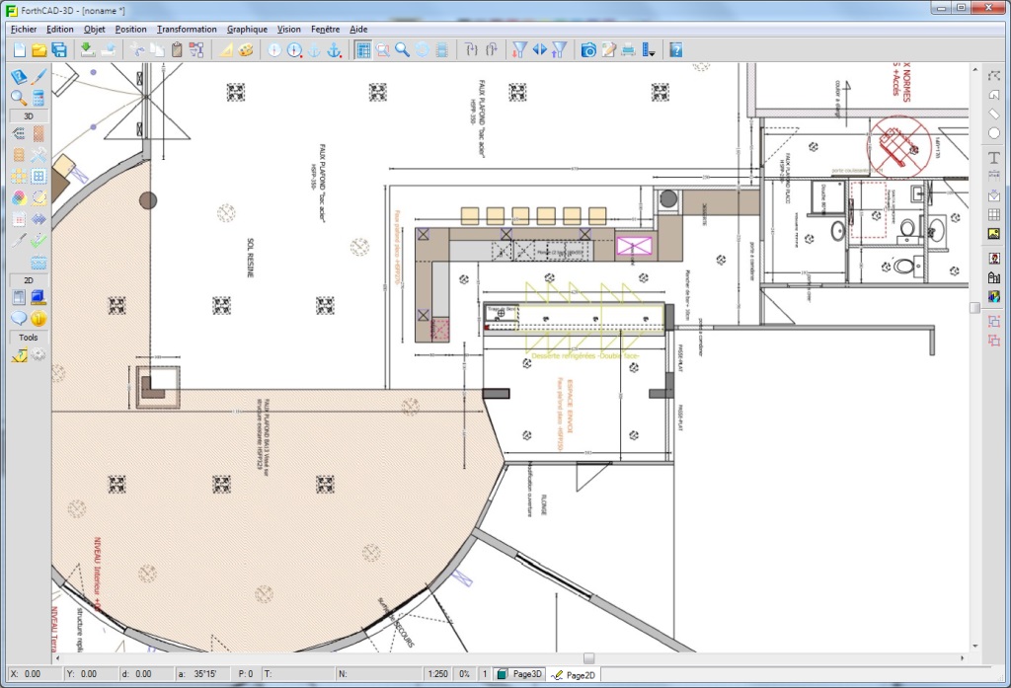Click the color palette icon in toolbar
1011x688 pixels.
click(247, 49)
